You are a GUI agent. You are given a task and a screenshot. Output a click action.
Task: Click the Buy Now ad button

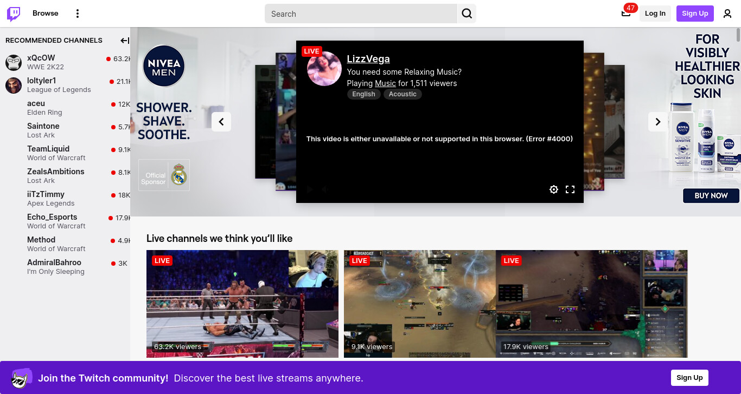pos(711,196)
